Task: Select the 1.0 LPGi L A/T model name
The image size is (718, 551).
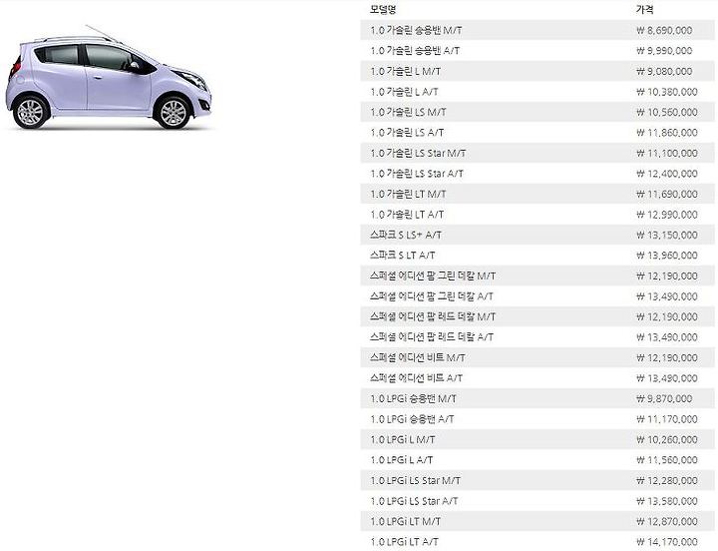Action: pyautogui.click(x=402, y=460)
